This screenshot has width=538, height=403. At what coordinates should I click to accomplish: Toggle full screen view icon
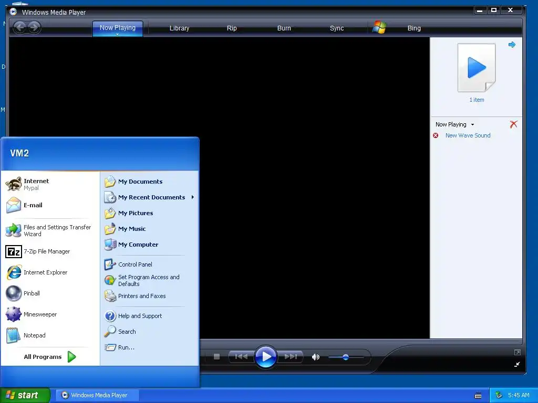[518, 352]
